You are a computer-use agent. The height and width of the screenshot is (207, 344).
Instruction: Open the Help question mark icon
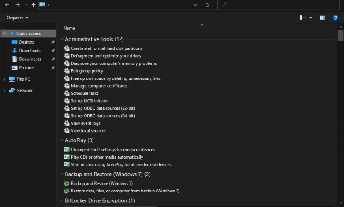click(x=335, y=18)
